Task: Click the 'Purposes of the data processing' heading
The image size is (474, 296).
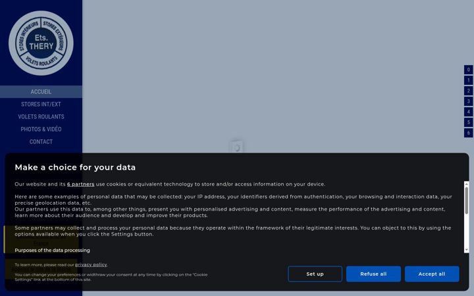Action: point(52,251)
